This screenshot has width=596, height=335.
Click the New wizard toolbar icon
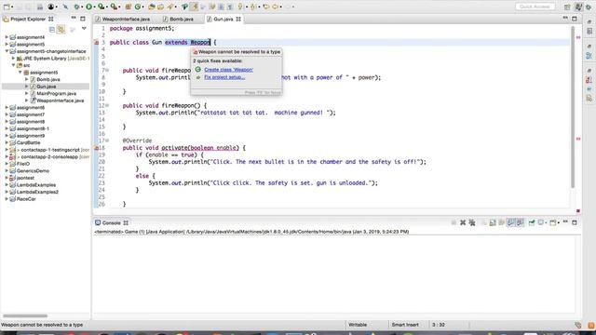click(x=7, y=7)
